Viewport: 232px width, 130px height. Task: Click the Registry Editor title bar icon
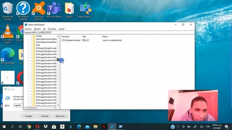tap(26, 25)
